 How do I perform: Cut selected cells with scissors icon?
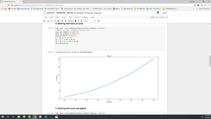[52, 21]
